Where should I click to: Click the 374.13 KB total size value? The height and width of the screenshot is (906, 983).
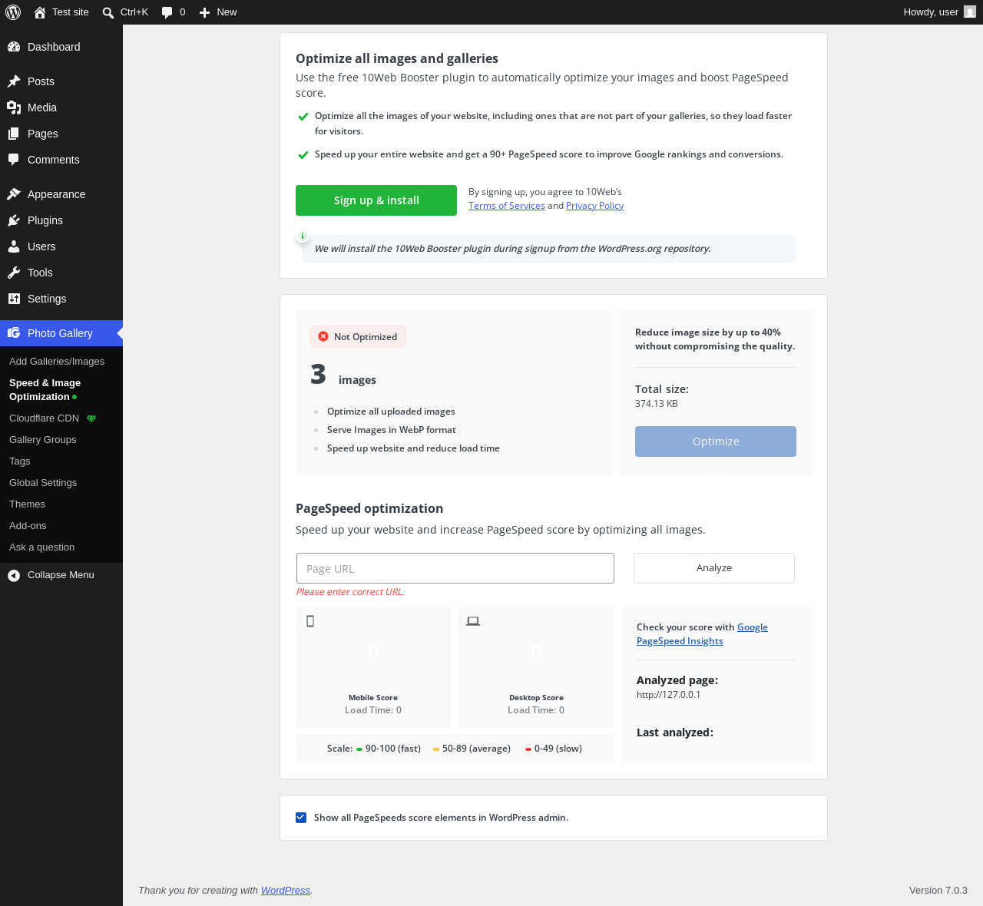pos(657,404)
